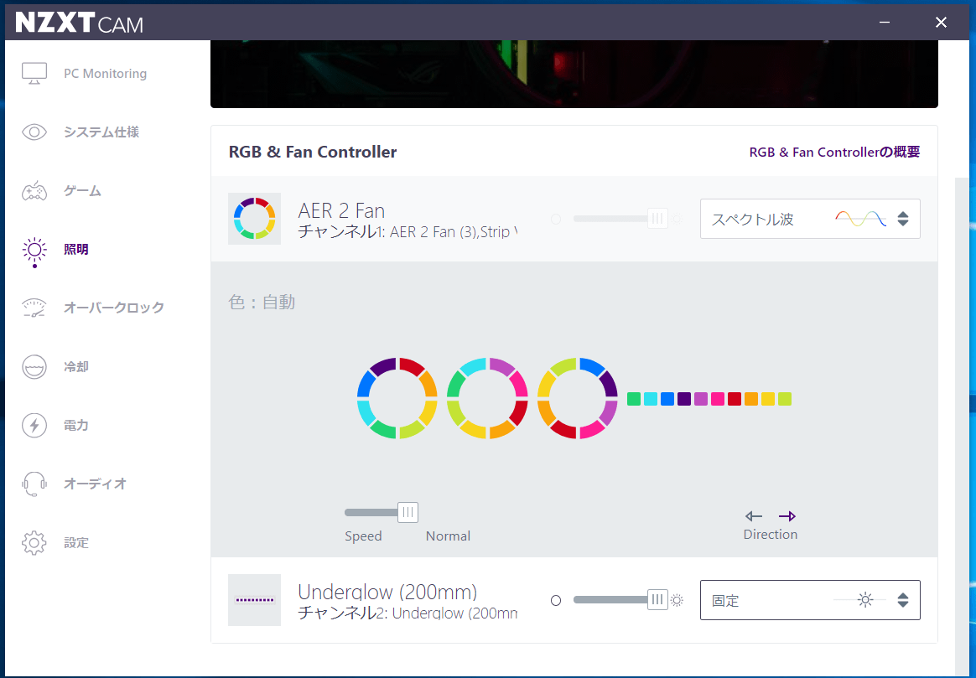
Task: Click the Underglow brightness slider
Action: (620, 600)
